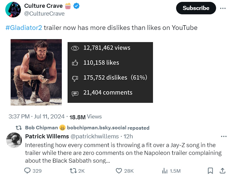The width and height of the screenshot is (232, 177).
Task: Open more options on Culture Crave post
Action: 223,8
